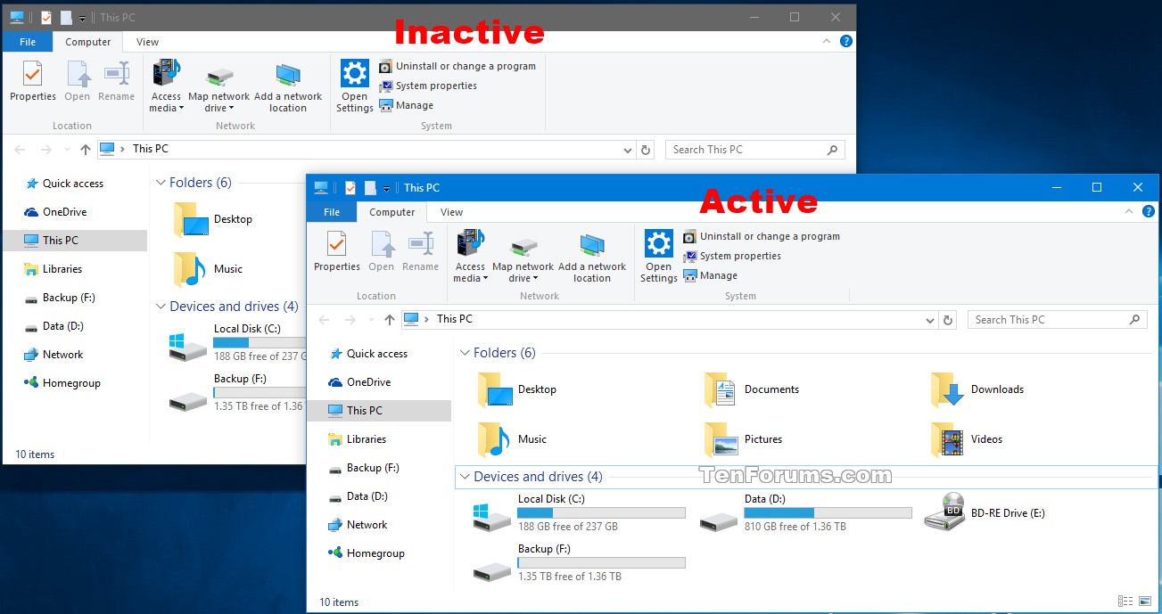Click Add a network location

coord(592,254)
